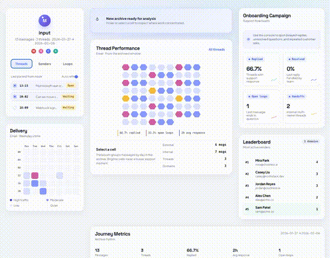Click the status dot on the 16:09 thread
Screen dimensions: 330x258
[15, 107]
